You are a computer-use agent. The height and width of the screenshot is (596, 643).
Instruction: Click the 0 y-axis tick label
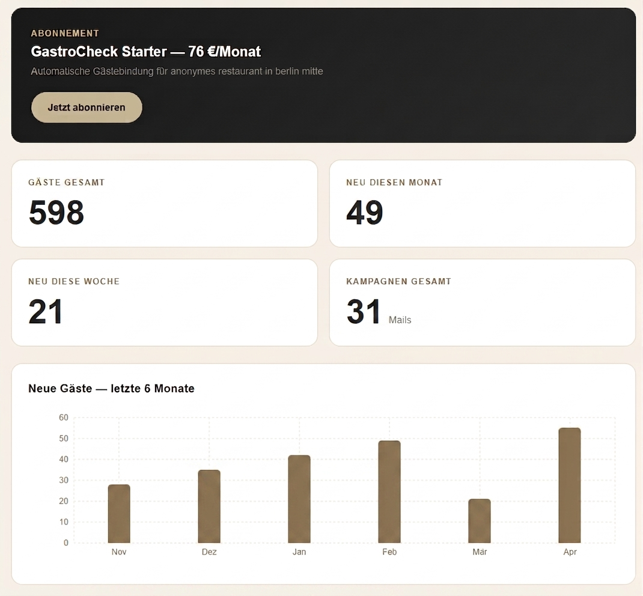(x=66, y=543)
